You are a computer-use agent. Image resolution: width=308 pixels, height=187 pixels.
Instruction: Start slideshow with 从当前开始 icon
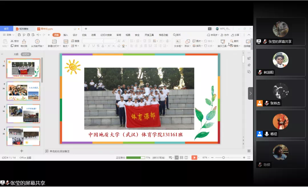(x=37, y=42)
